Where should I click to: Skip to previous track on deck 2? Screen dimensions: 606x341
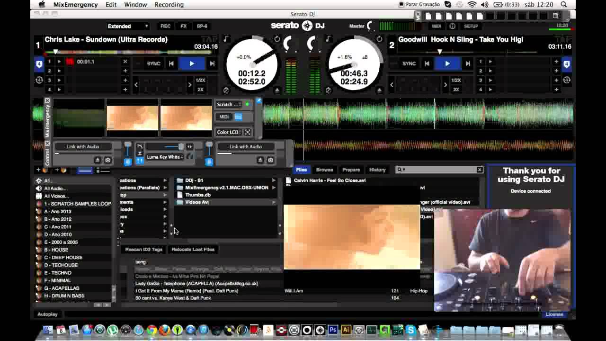point(427,63)
